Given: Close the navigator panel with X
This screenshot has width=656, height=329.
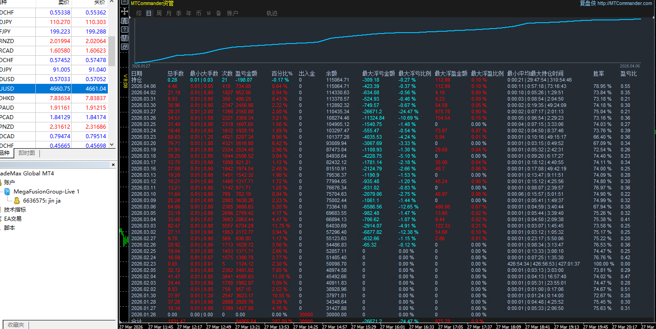Looking at the screenshot, I should (112, 164).
